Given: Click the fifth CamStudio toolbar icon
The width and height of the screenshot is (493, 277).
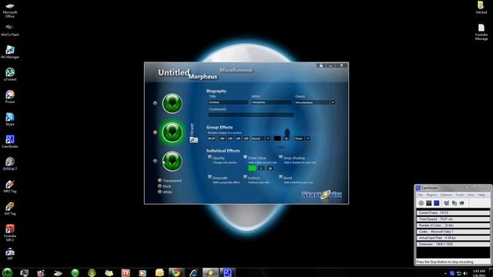Looking at the screenshot, I should 454,203.
